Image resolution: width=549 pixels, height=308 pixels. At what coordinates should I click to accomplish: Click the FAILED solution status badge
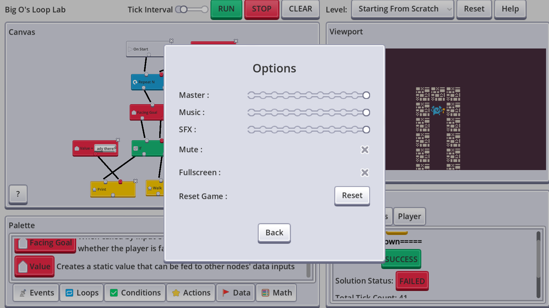coord(412,281)
